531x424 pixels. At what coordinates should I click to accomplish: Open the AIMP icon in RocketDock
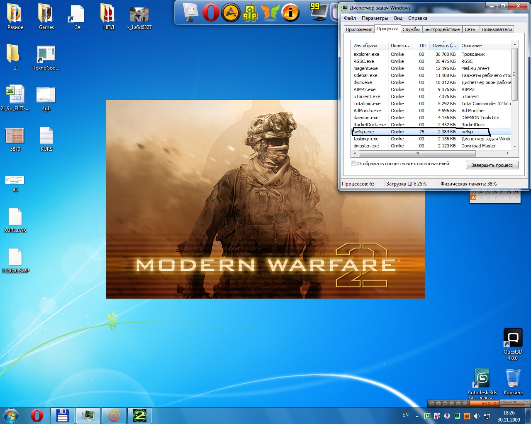(x=231, y=12)
